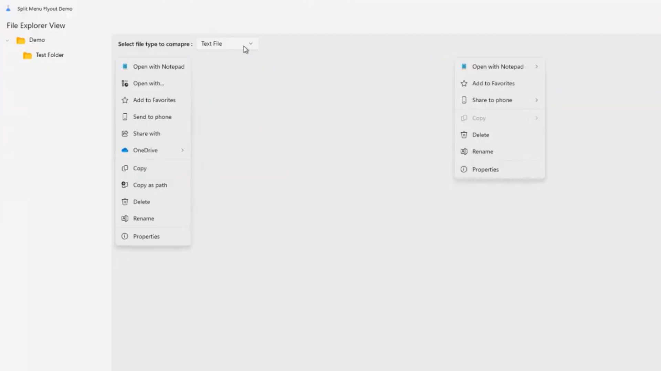Click the Notepad icon in the left menu

125,66
